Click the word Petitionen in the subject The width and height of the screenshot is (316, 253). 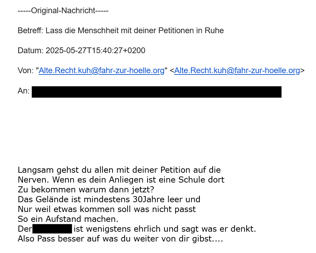pyautogui.click(x=175, y=31)
